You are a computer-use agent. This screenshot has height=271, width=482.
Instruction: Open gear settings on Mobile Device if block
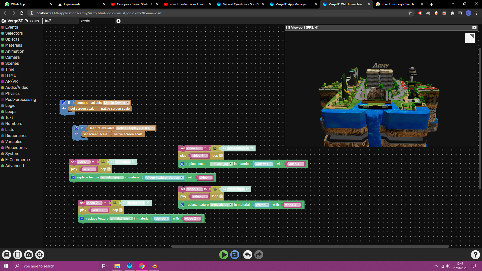point(64,103)
